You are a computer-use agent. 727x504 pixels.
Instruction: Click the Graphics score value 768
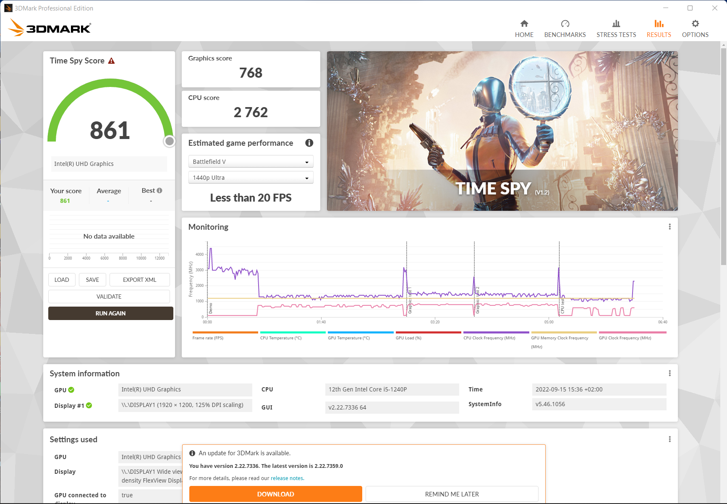tap(251, 73)
